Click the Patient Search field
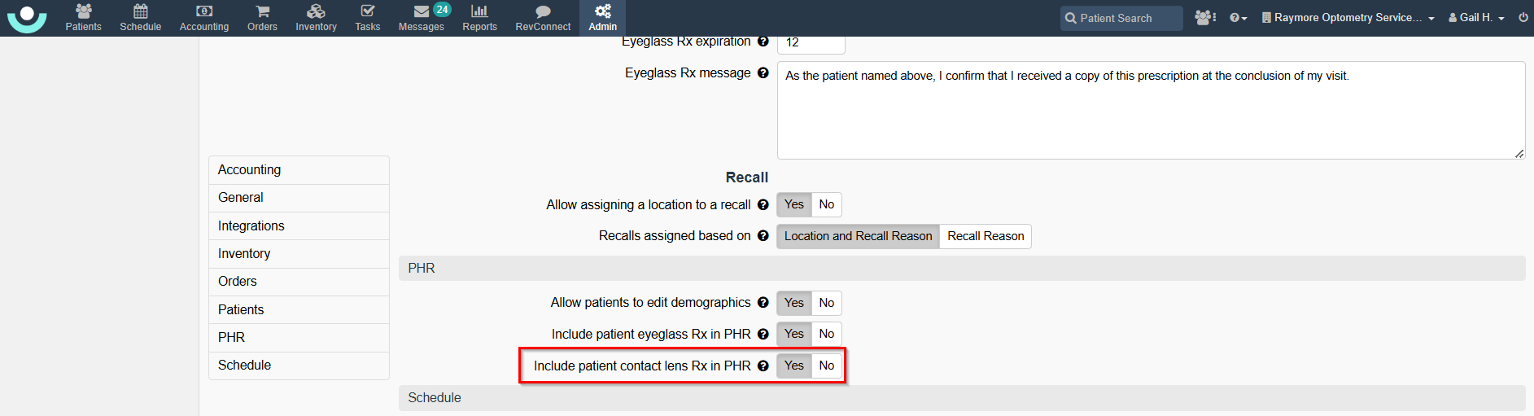The image size is (1534, 416). 1121,18
